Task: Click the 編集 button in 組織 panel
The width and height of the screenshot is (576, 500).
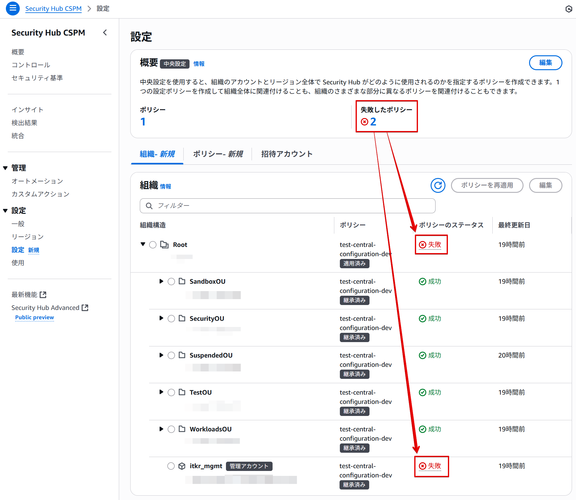Action: tap(545, 185)
